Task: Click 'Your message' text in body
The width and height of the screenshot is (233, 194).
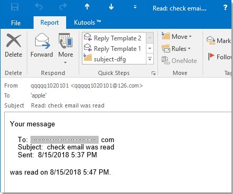Action: coord(33,124)
